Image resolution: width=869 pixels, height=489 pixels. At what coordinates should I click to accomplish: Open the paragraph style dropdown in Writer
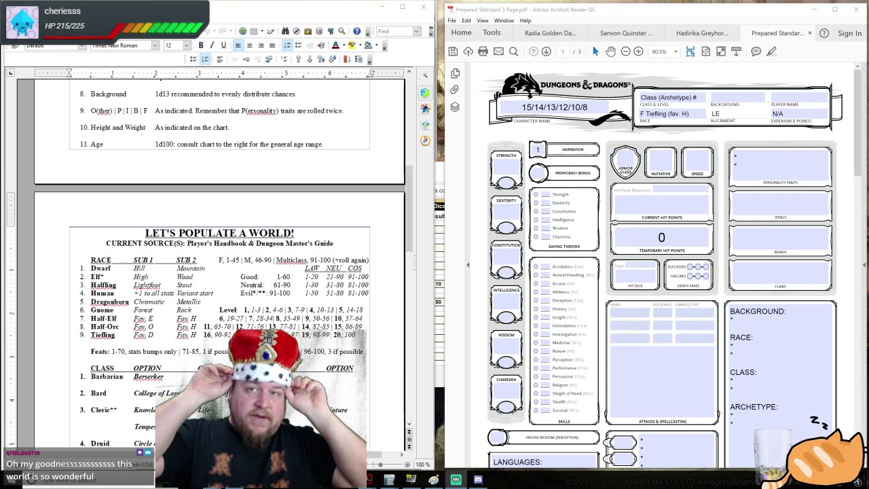click(82, 46)
